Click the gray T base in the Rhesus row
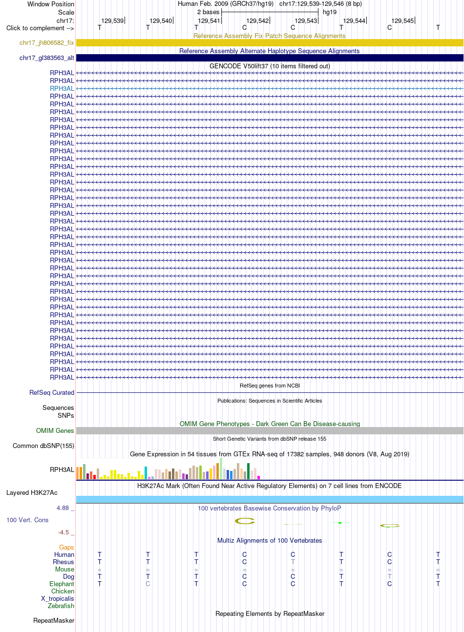 click(293, 562)
